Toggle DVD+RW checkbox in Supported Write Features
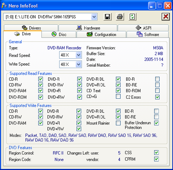Image resolution: width=173 pixels, height=170 pixels. (x=79, y=129)
